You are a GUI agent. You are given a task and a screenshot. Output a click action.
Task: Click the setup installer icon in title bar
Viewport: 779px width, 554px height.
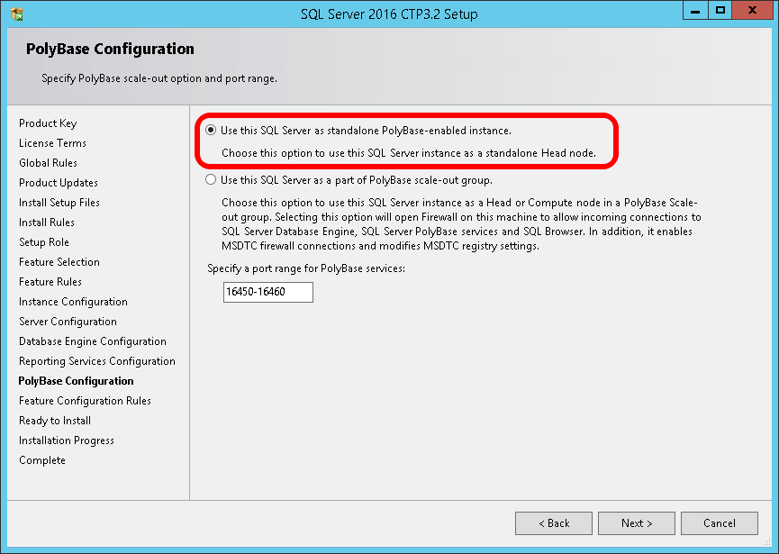click(x=17, y=14)
